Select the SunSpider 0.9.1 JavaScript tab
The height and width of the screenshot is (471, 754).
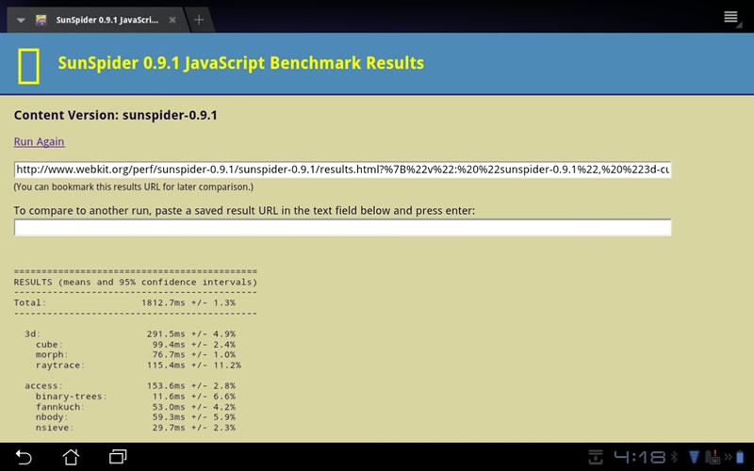click(98, 20)
